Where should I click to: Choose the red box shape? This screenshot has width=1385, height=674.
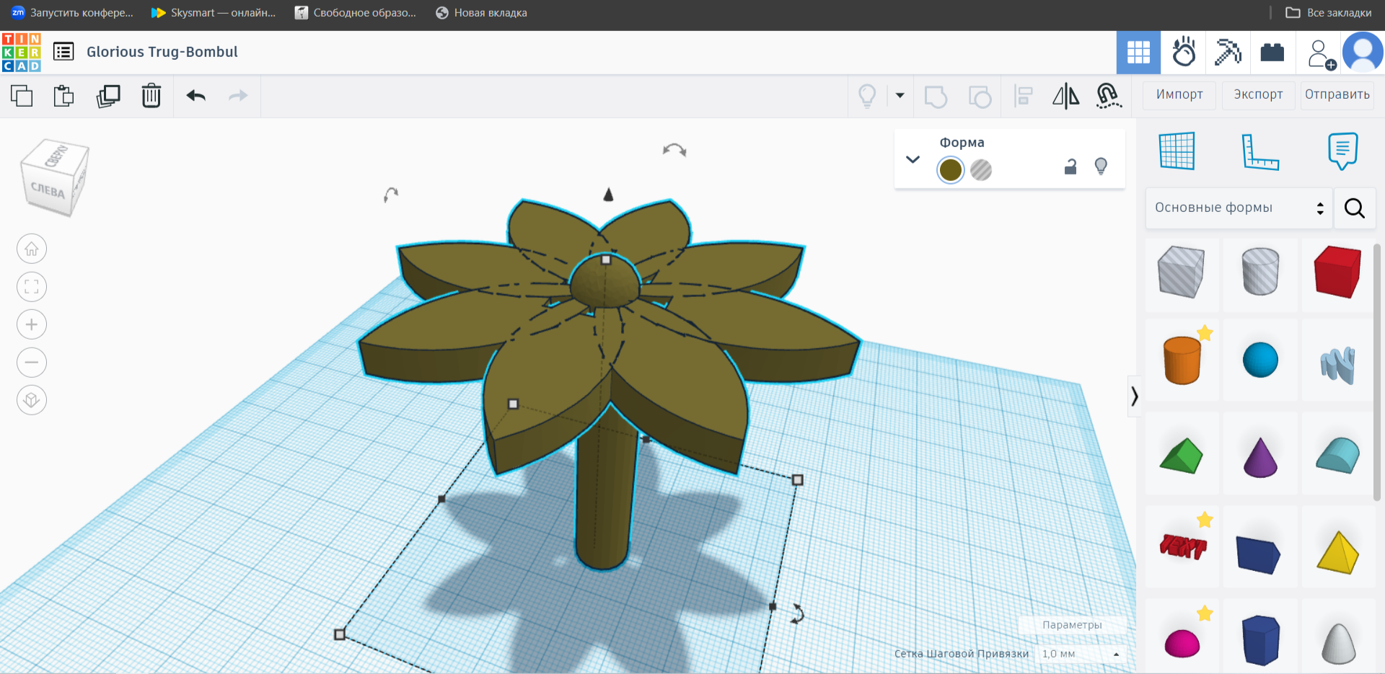[x=1337, y=272]
